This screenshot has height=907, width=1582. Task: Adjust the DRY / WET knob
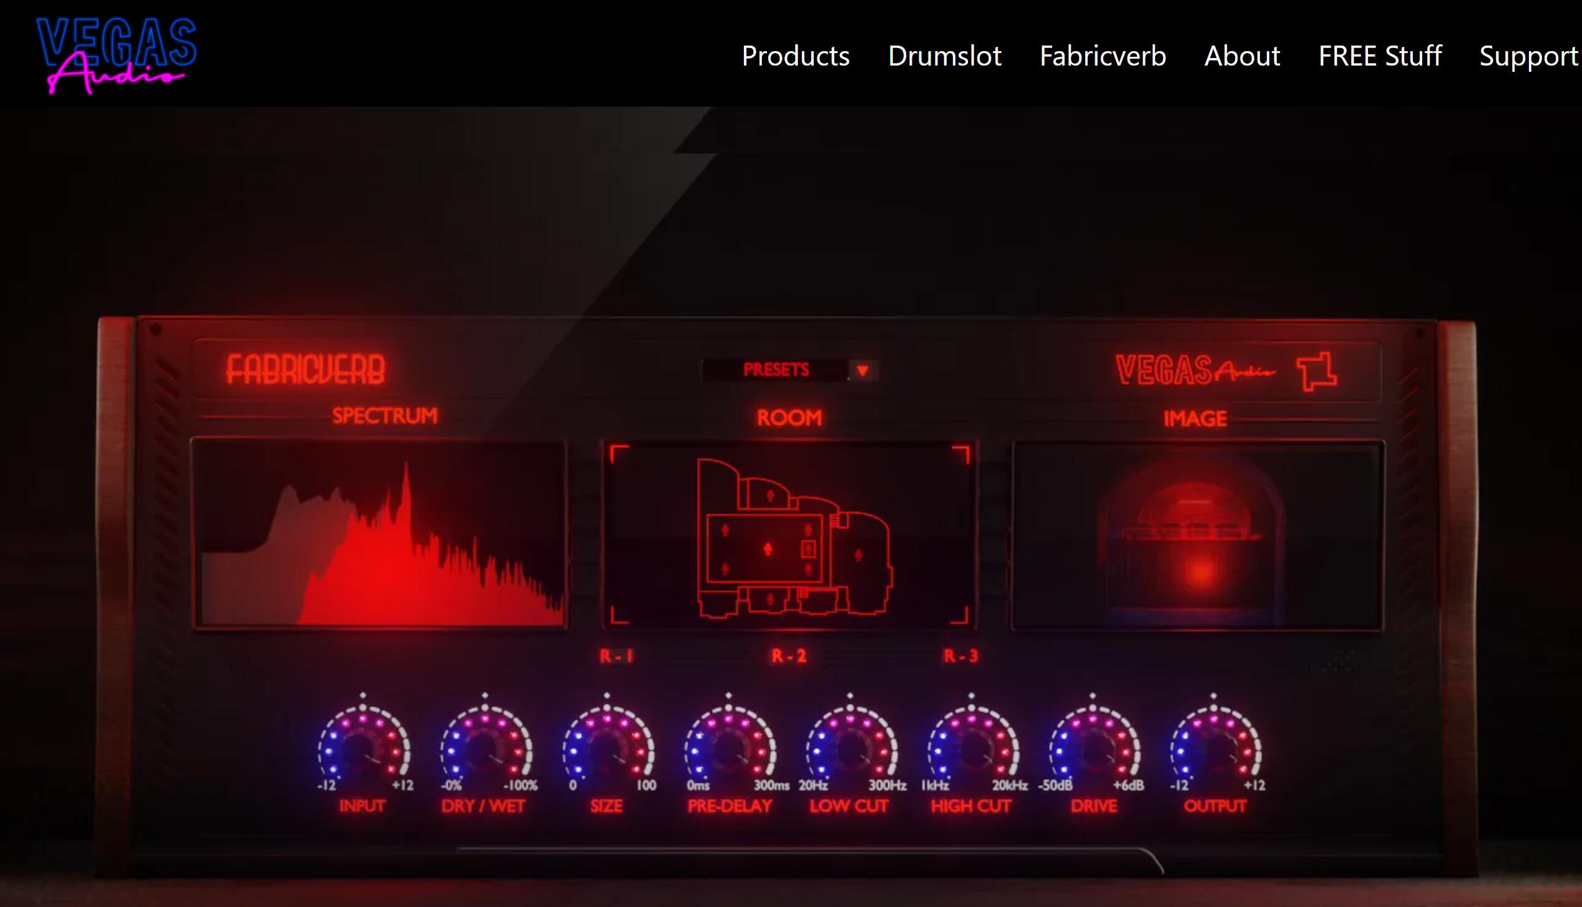click(x=485, y=746)
